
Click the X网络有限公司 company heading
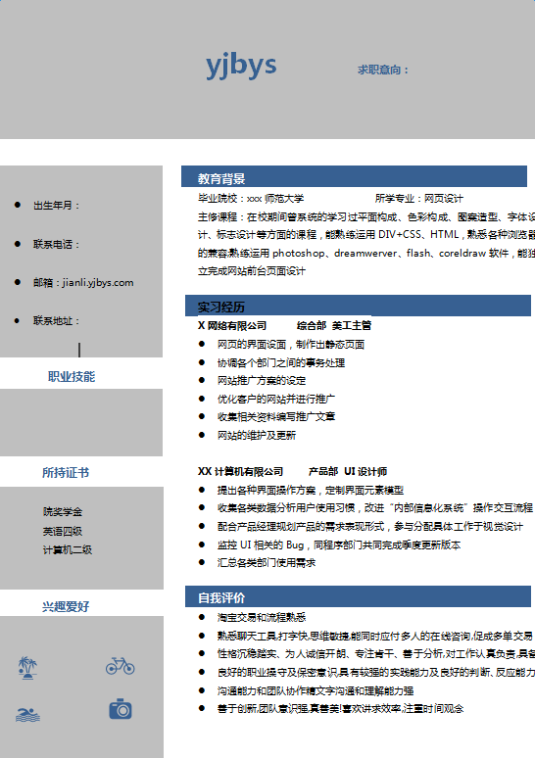(x=232, y=326)
